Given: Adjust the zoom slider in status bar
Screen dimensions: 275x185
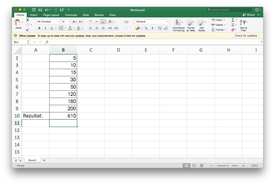Looking at the screenshot, I should coord(230,166).
